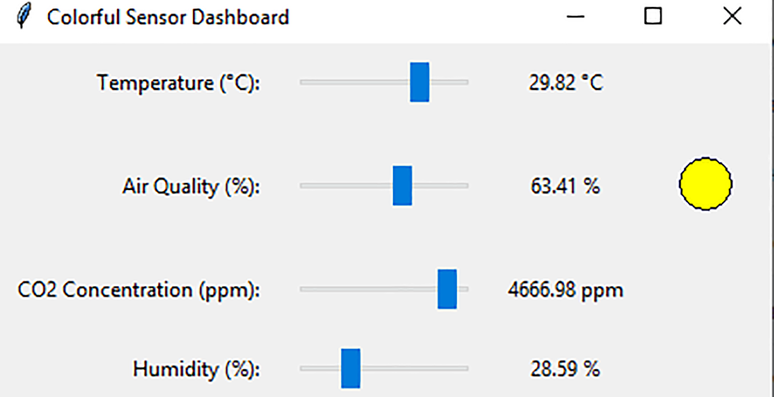Screen dimensions: 774x397
Task: Close the Colorful Sensor Dashboard window
Action: tap(732, 17)
